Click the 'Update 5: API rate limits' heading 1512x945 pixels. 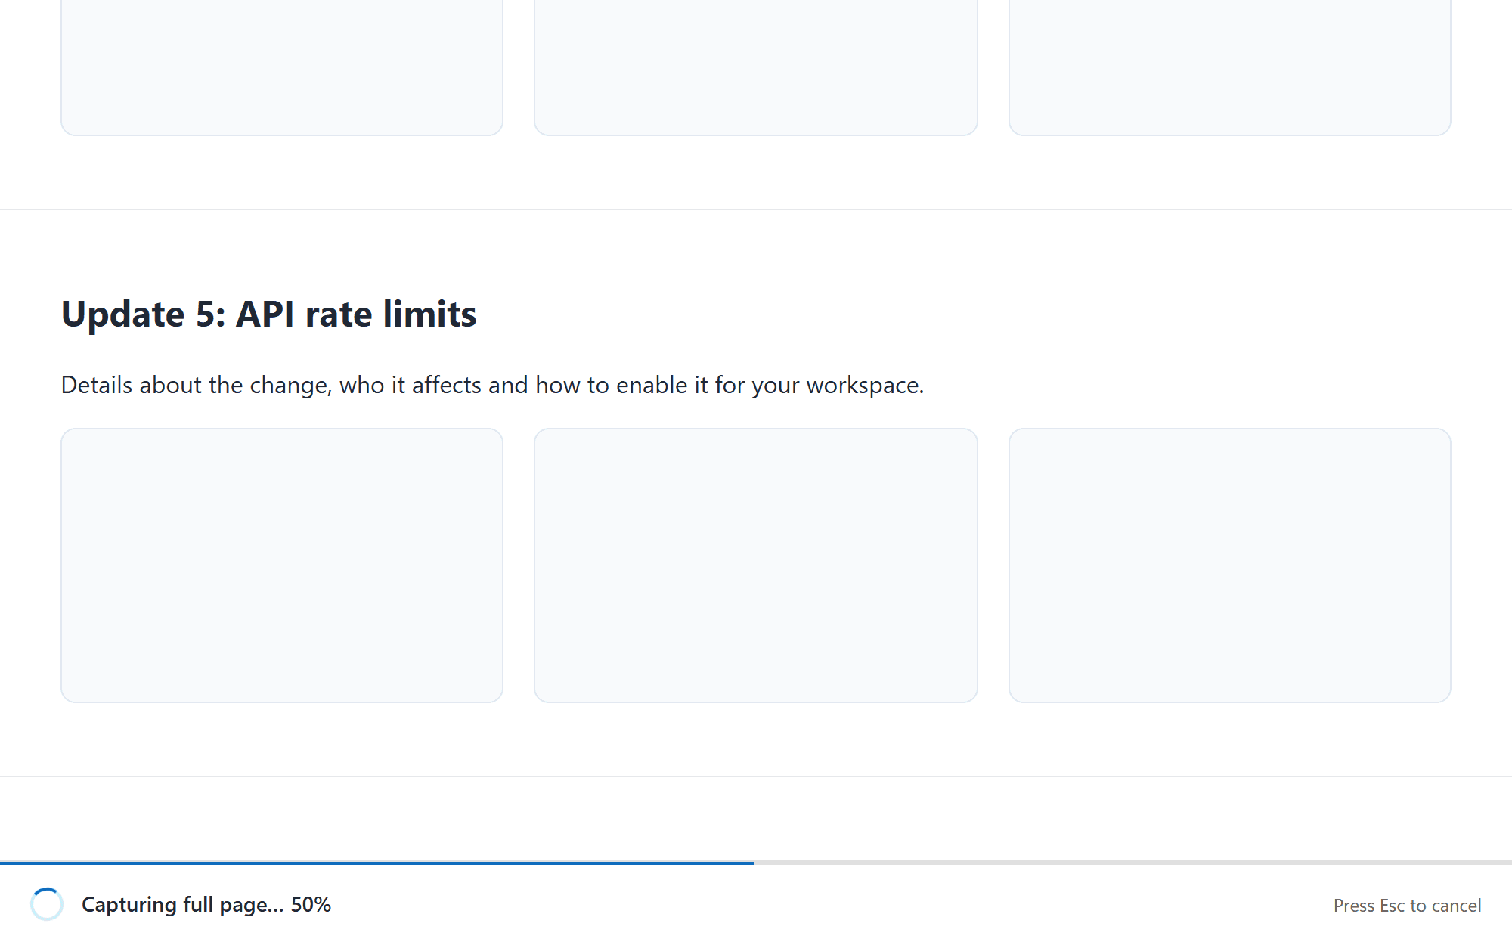coord(268,314)
